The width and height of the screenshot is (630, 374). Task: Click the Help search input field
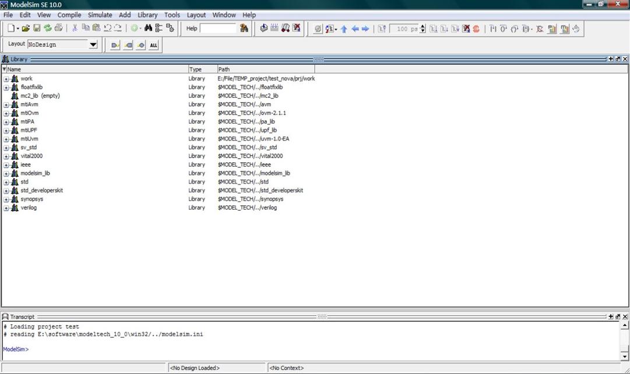(x=218, y=28)
